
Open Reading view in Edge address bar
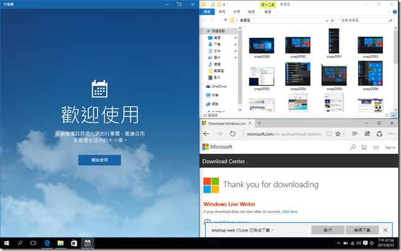tap(329, 134)
